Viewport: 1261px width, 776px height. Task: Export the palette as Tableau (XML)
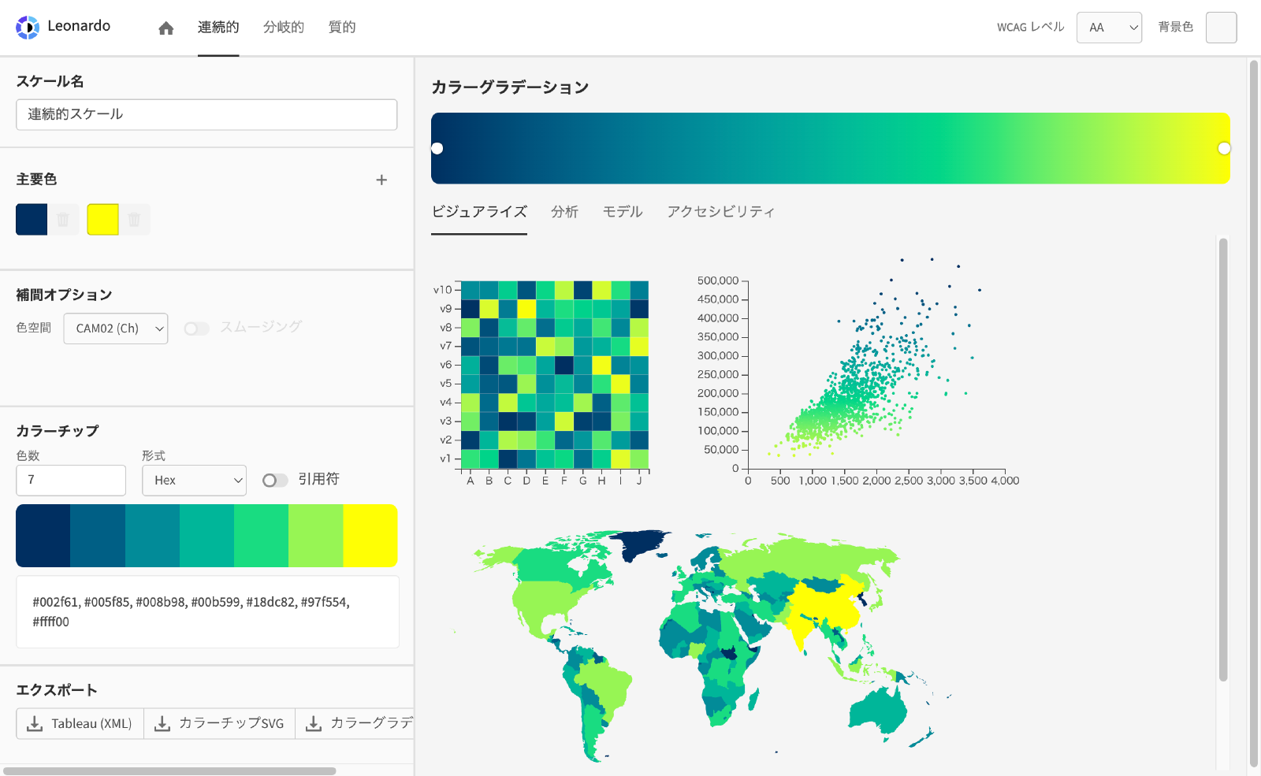coord(79,722)
